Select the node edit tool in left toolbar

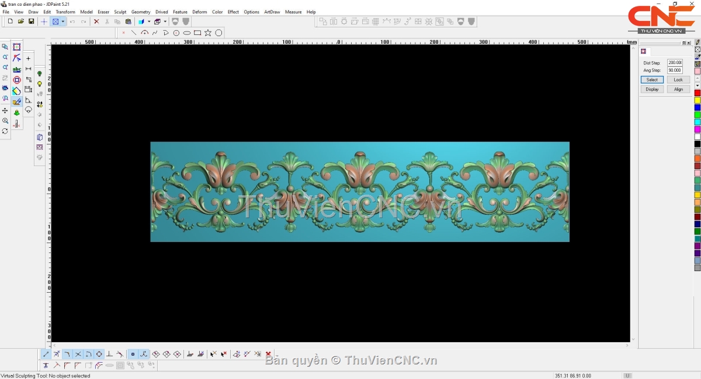tap(17, 58)
